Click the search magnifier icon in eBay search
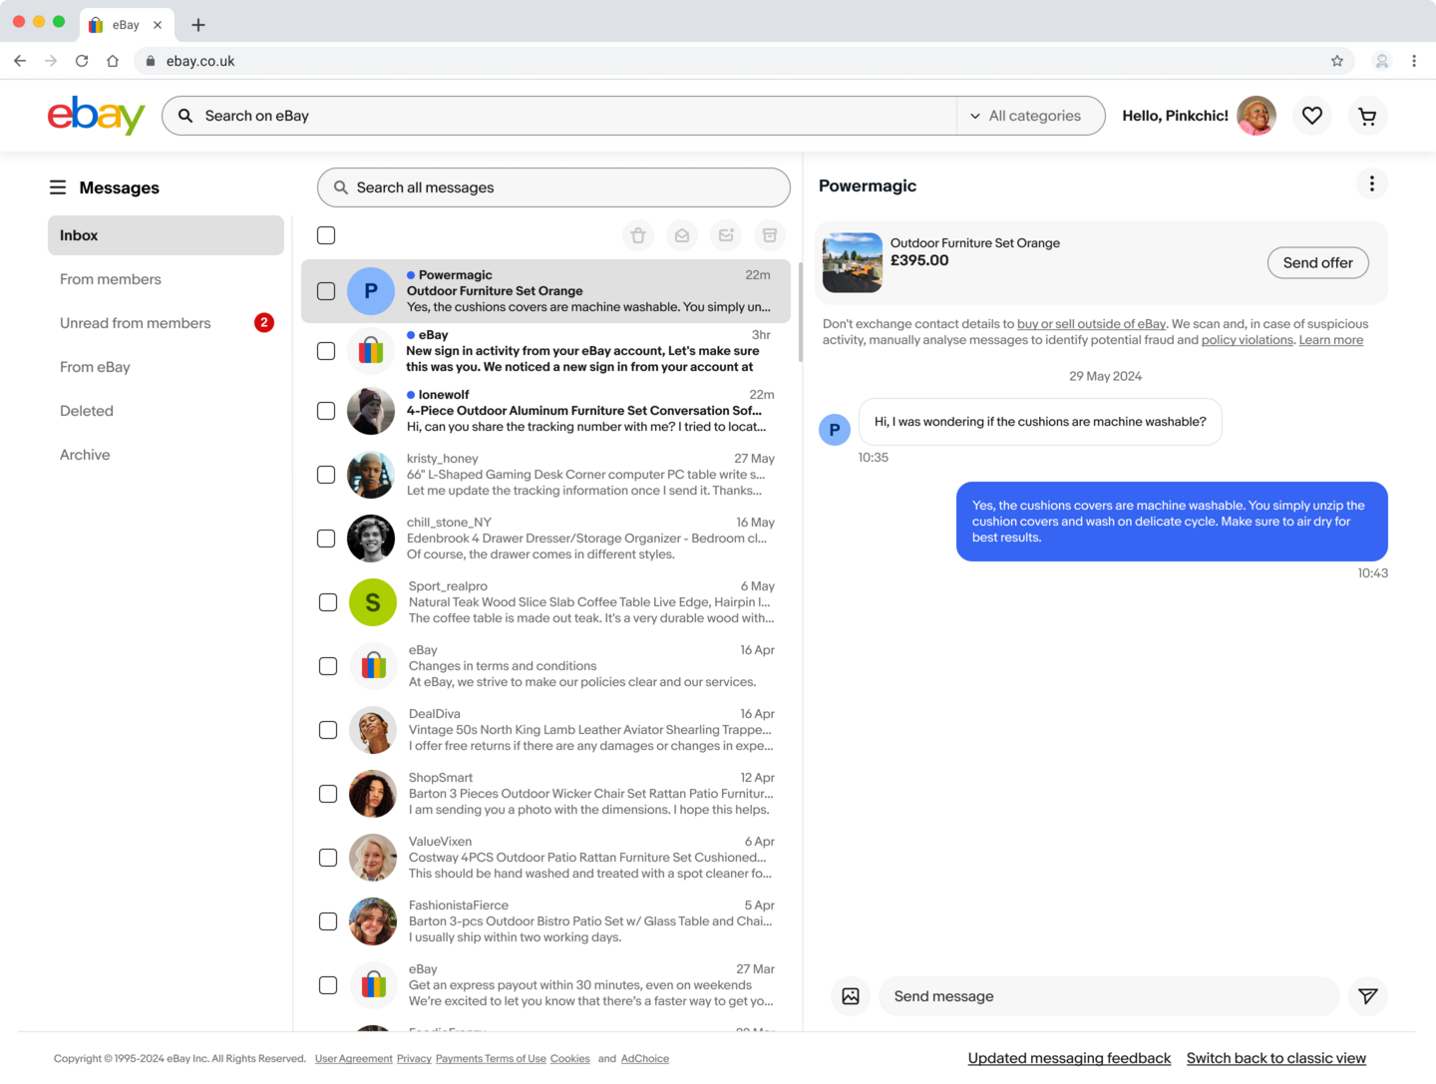The height and width of the screenshot is (1084, 1436). [x=185, y=116]
